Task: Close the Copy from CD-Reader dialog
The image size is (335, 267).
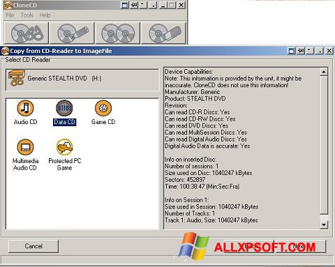Action: point(329,51)
